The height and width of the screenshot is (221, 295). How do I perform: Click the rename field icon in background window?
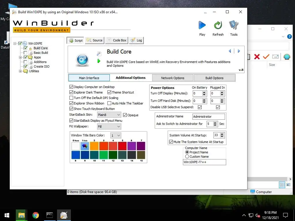coord(275,57)
